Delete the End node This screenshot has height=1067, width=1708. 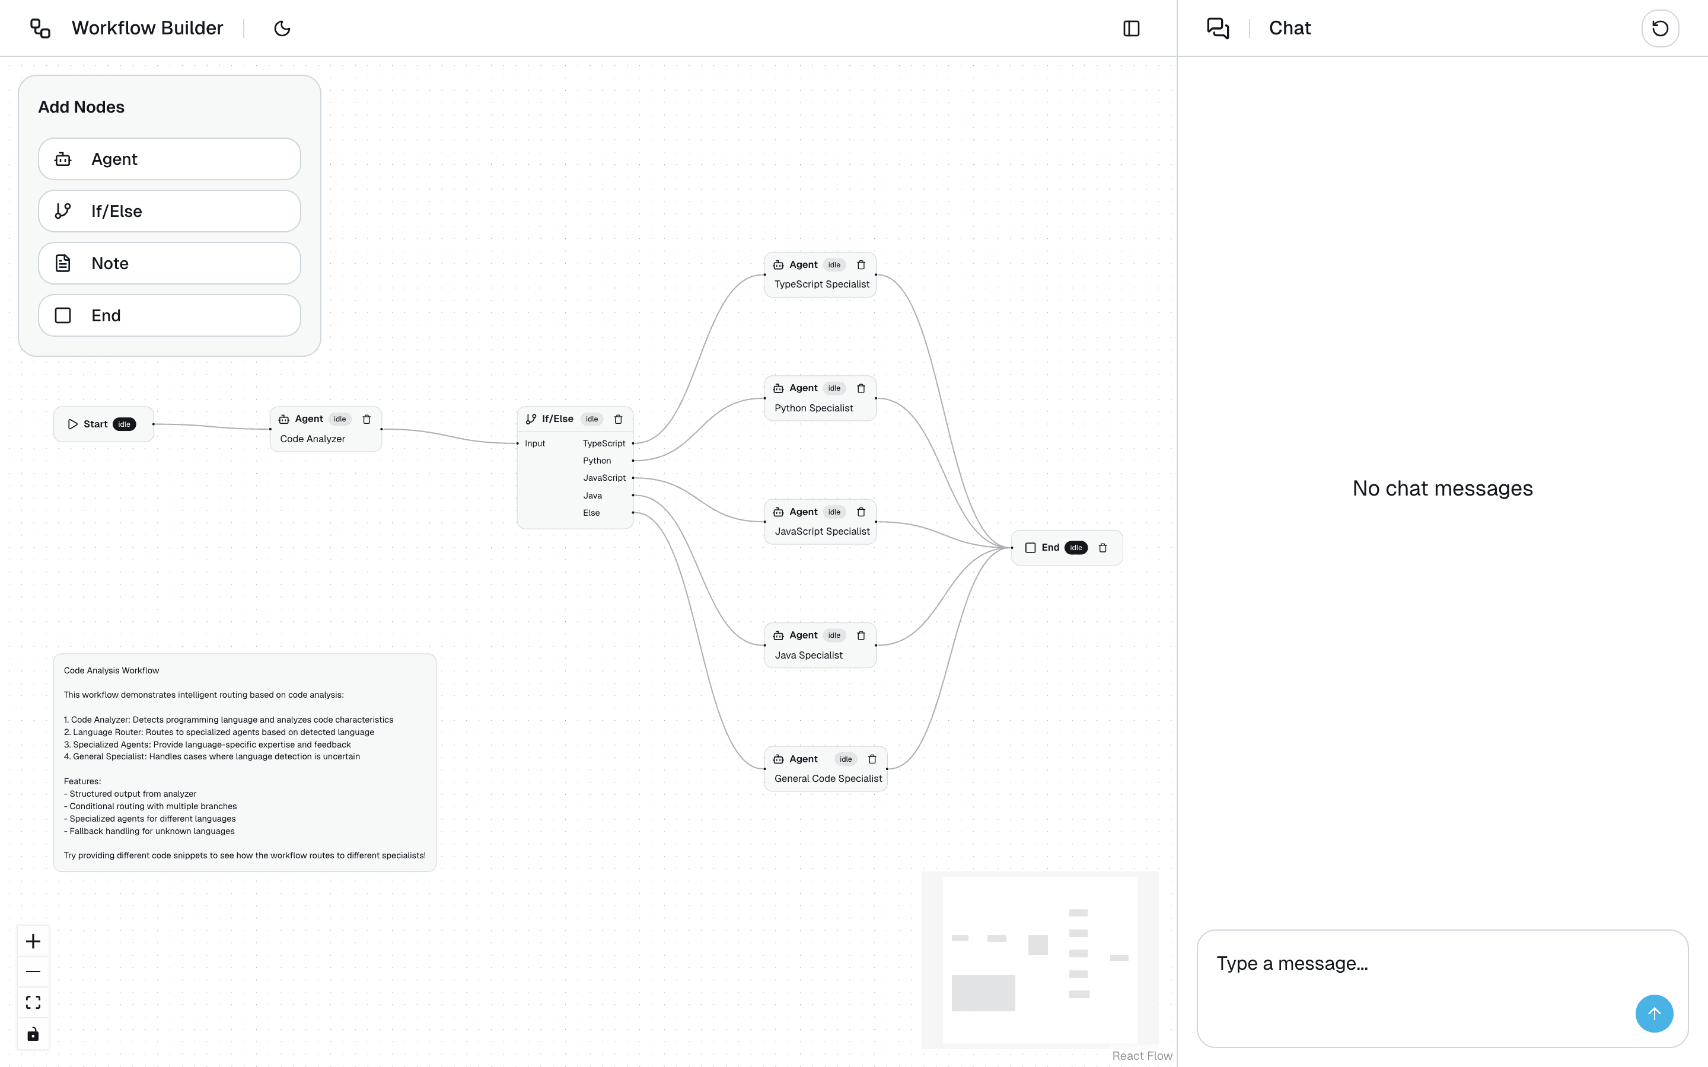(x=1102, y=548)
